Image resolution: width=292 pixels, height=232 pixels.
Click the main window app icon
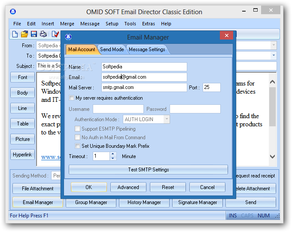(x=13, y=12)
